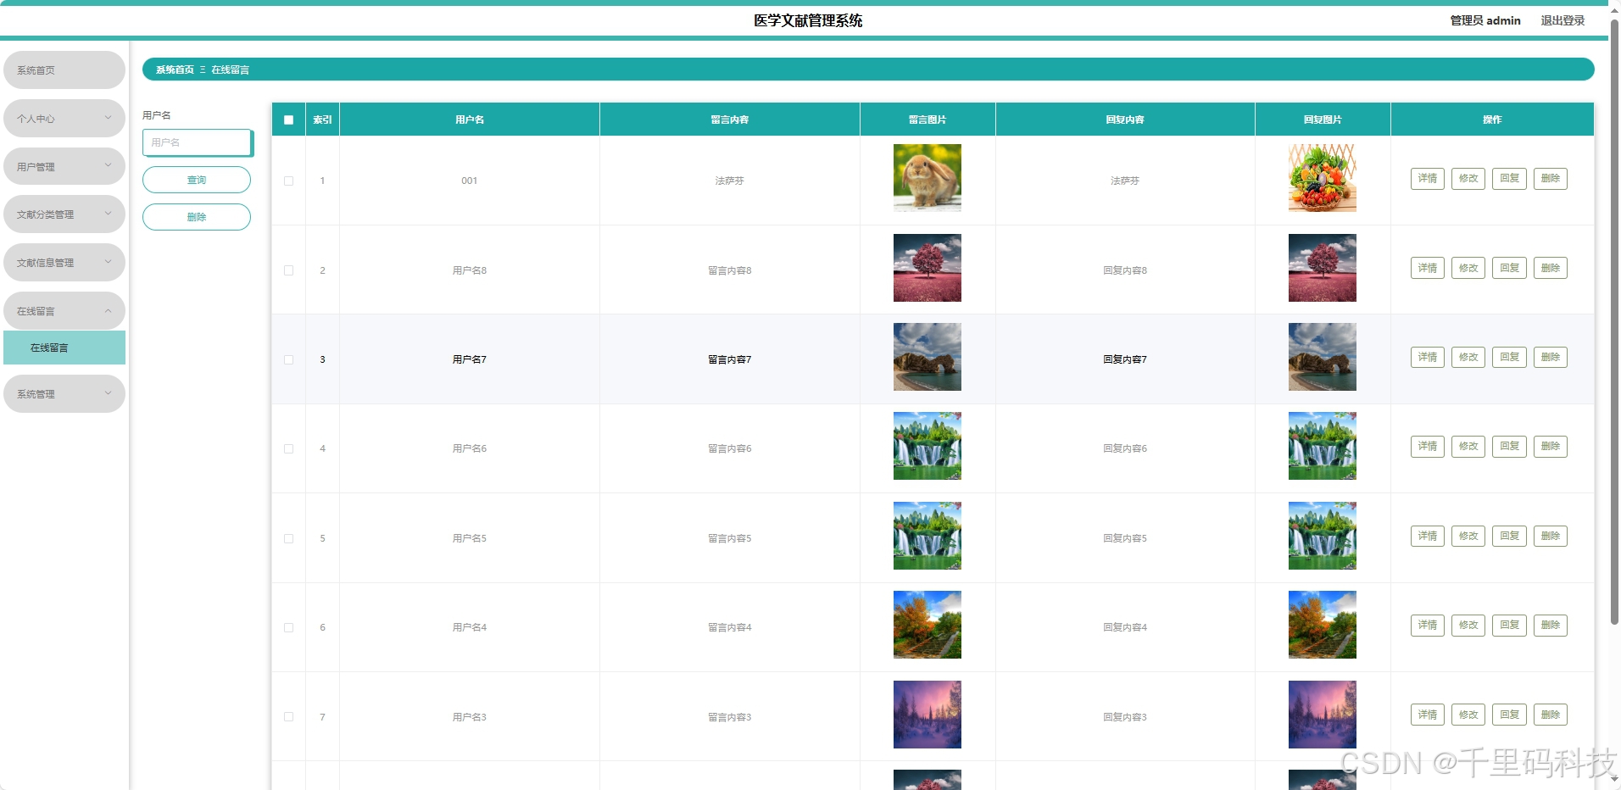Expand the 个人中心 sidebar menu
Screen dimensions: 1621x790
64,118
